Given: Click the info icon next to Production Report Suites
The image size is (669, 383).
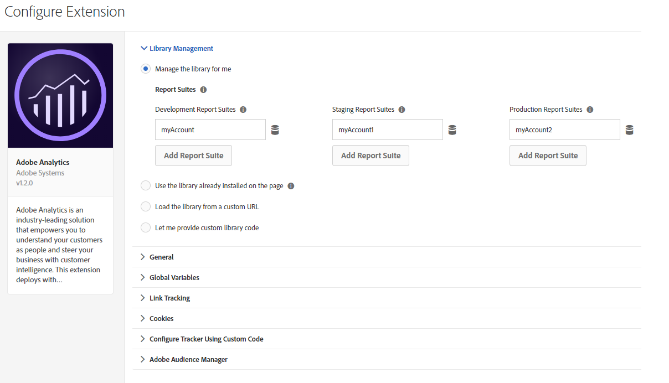Looking at the screenshot, I should [590, 110].
